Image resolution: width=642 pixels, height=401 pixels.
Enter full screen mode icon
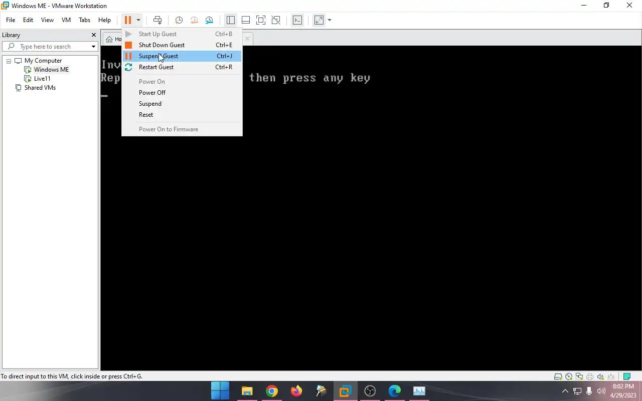click(x=261, y=20)
